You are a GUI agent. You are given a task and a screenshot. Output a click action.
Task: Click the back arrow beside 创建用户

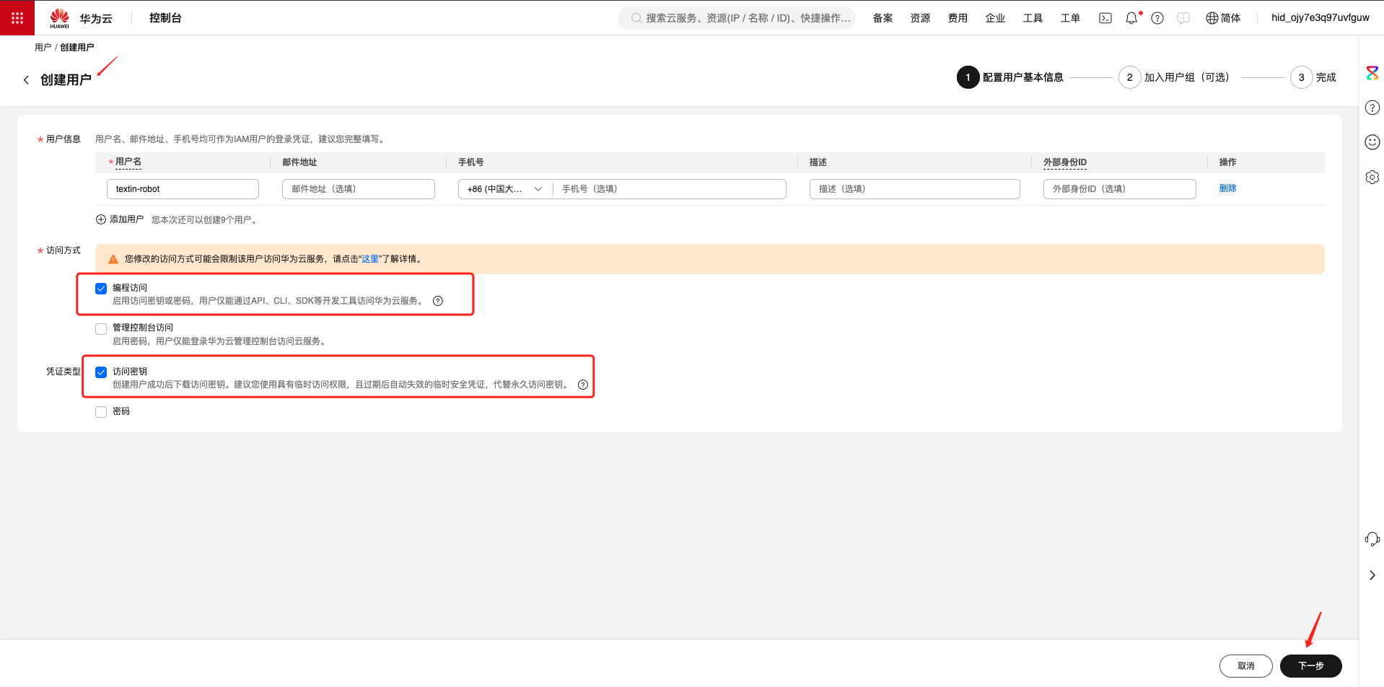click(x=27, y=80)
